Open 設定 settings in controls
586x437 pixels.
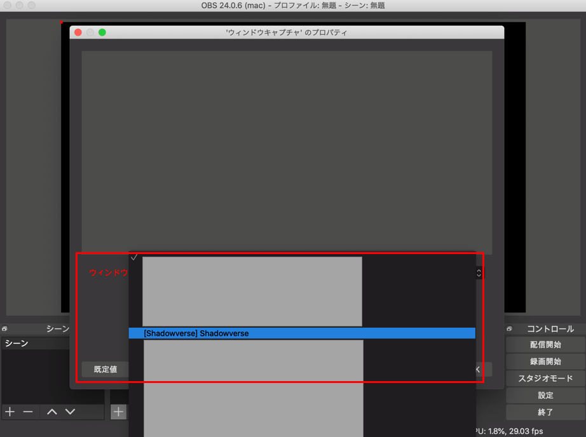click(545, 395)
